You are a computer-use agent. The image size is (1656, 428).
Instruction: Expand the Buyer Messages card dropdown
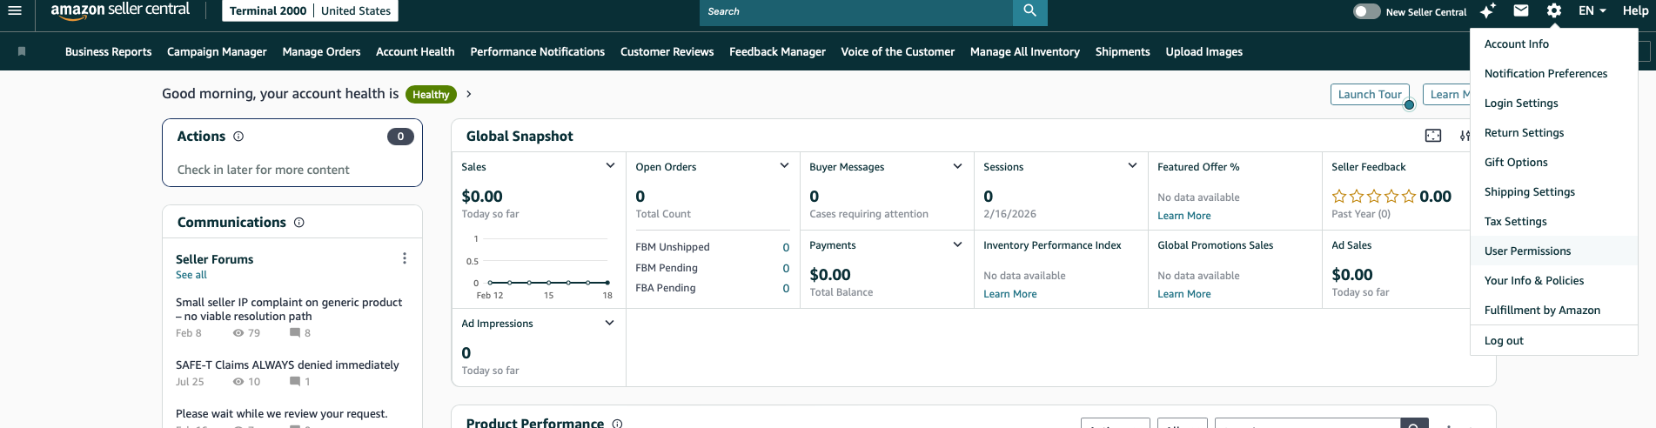(x=958, y=166)
